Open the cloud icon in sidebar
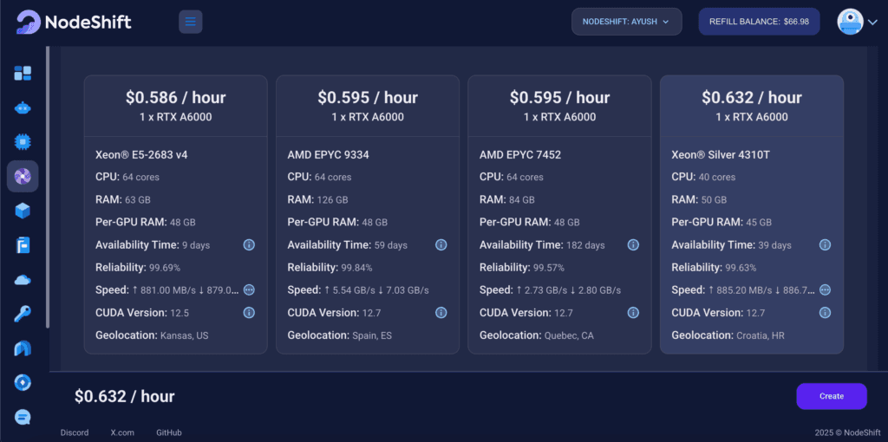This screenshot has height=442, width=888. pos(23,280)
